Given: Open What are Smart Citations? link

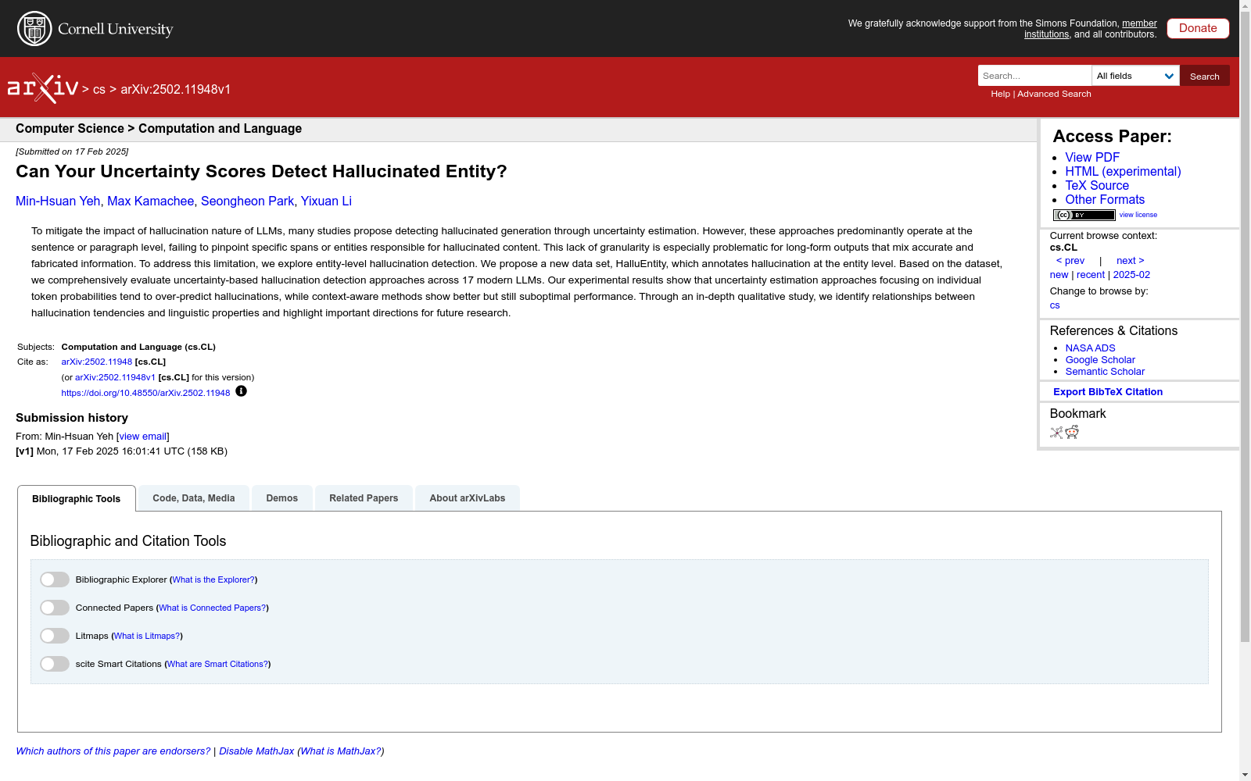Looking at the screenshot, I should (x=217, y=665).
